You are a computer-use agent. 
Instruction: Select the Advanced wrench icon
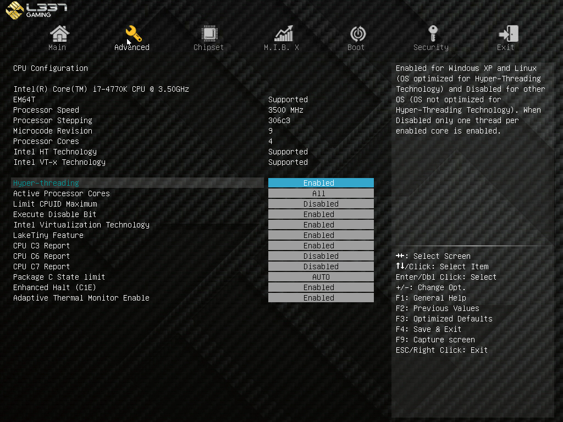tap(133, 34)
